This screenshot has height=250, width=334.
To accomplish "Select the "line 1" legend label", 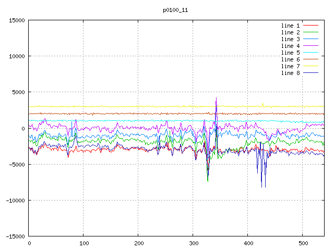I will pos(290,26).
